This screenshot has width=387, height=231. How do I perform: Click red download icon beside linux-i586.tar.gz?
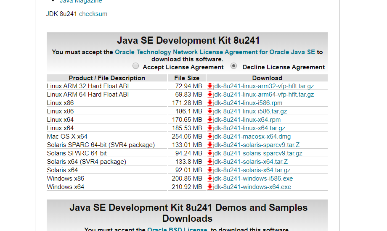click(x=210, y=111)
